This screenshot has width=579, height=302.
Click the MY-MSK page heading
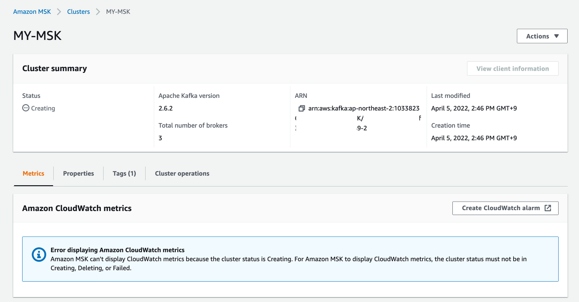click(38, 36)
